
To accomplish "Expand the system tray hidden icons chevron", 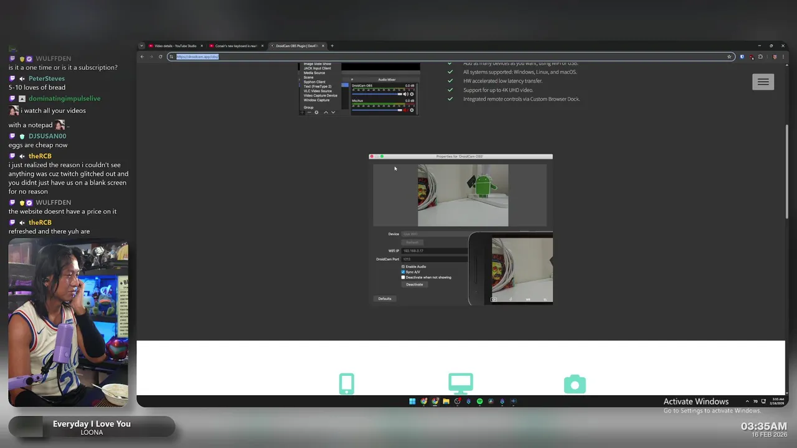I will (747, 401).
